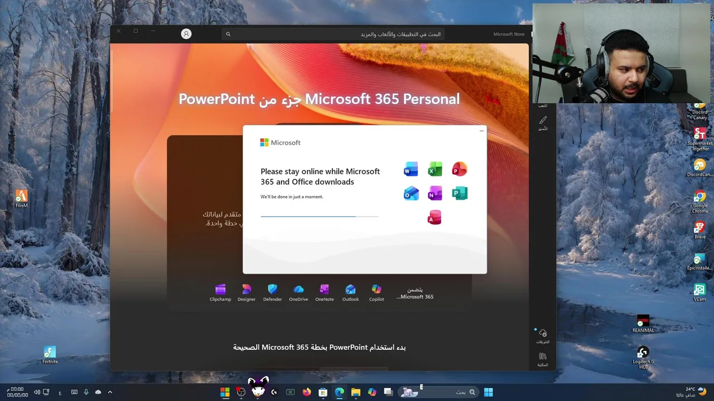714x401 pixels.
Task: Click the 'Please stay online' heading text
Action: [320, 177]
